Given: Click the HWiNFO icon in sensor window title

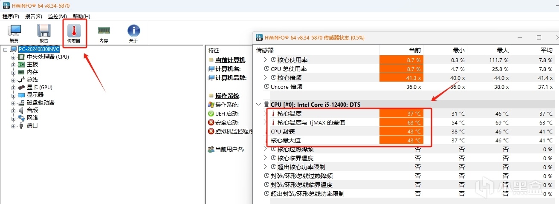Looking at the screenshot, I should (259, 37).
